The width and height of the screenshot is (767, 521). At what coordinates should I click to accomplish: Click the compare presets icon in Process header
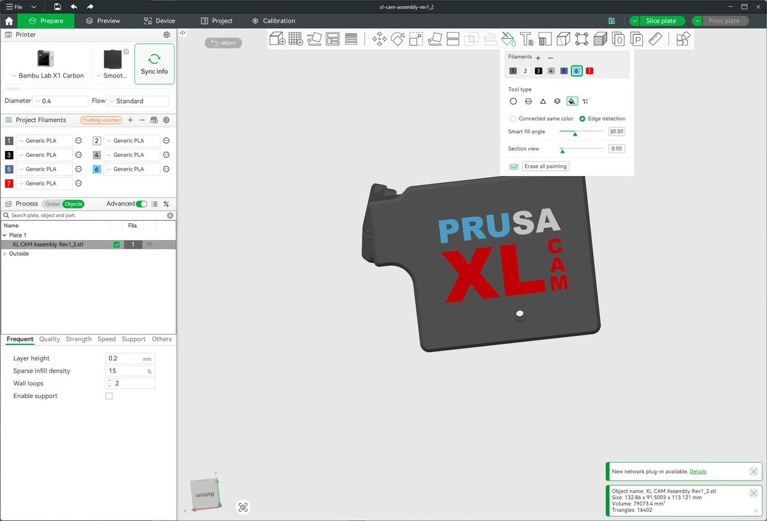pyautogui.click(x=166, y=204)
